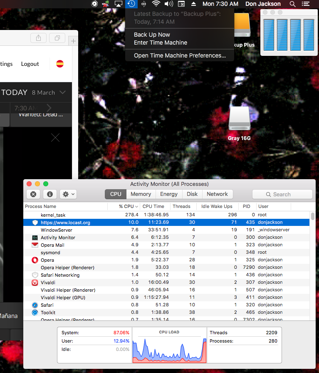Viewport: 319px width, 373px height.
Task: Click the Toolkit icon in process list
Action: [x=35, y=313]
